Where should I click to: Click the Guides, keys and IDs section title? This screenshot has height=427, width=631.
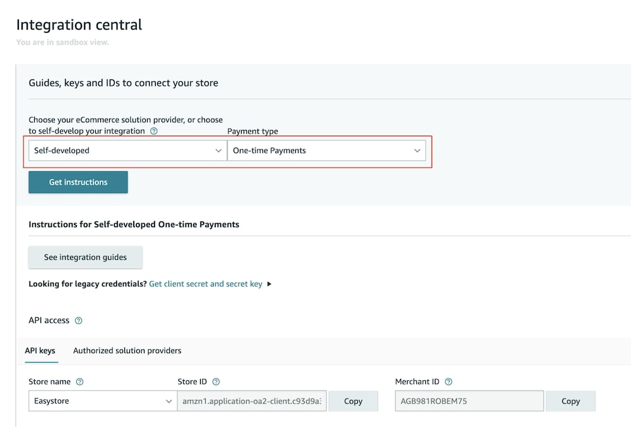(x=123, y=83)
